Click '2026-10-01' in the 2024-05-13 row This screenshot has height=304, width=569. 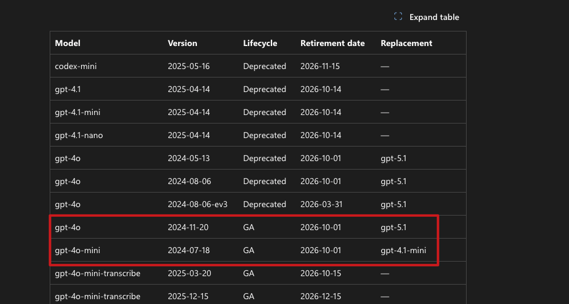point(321,158)
